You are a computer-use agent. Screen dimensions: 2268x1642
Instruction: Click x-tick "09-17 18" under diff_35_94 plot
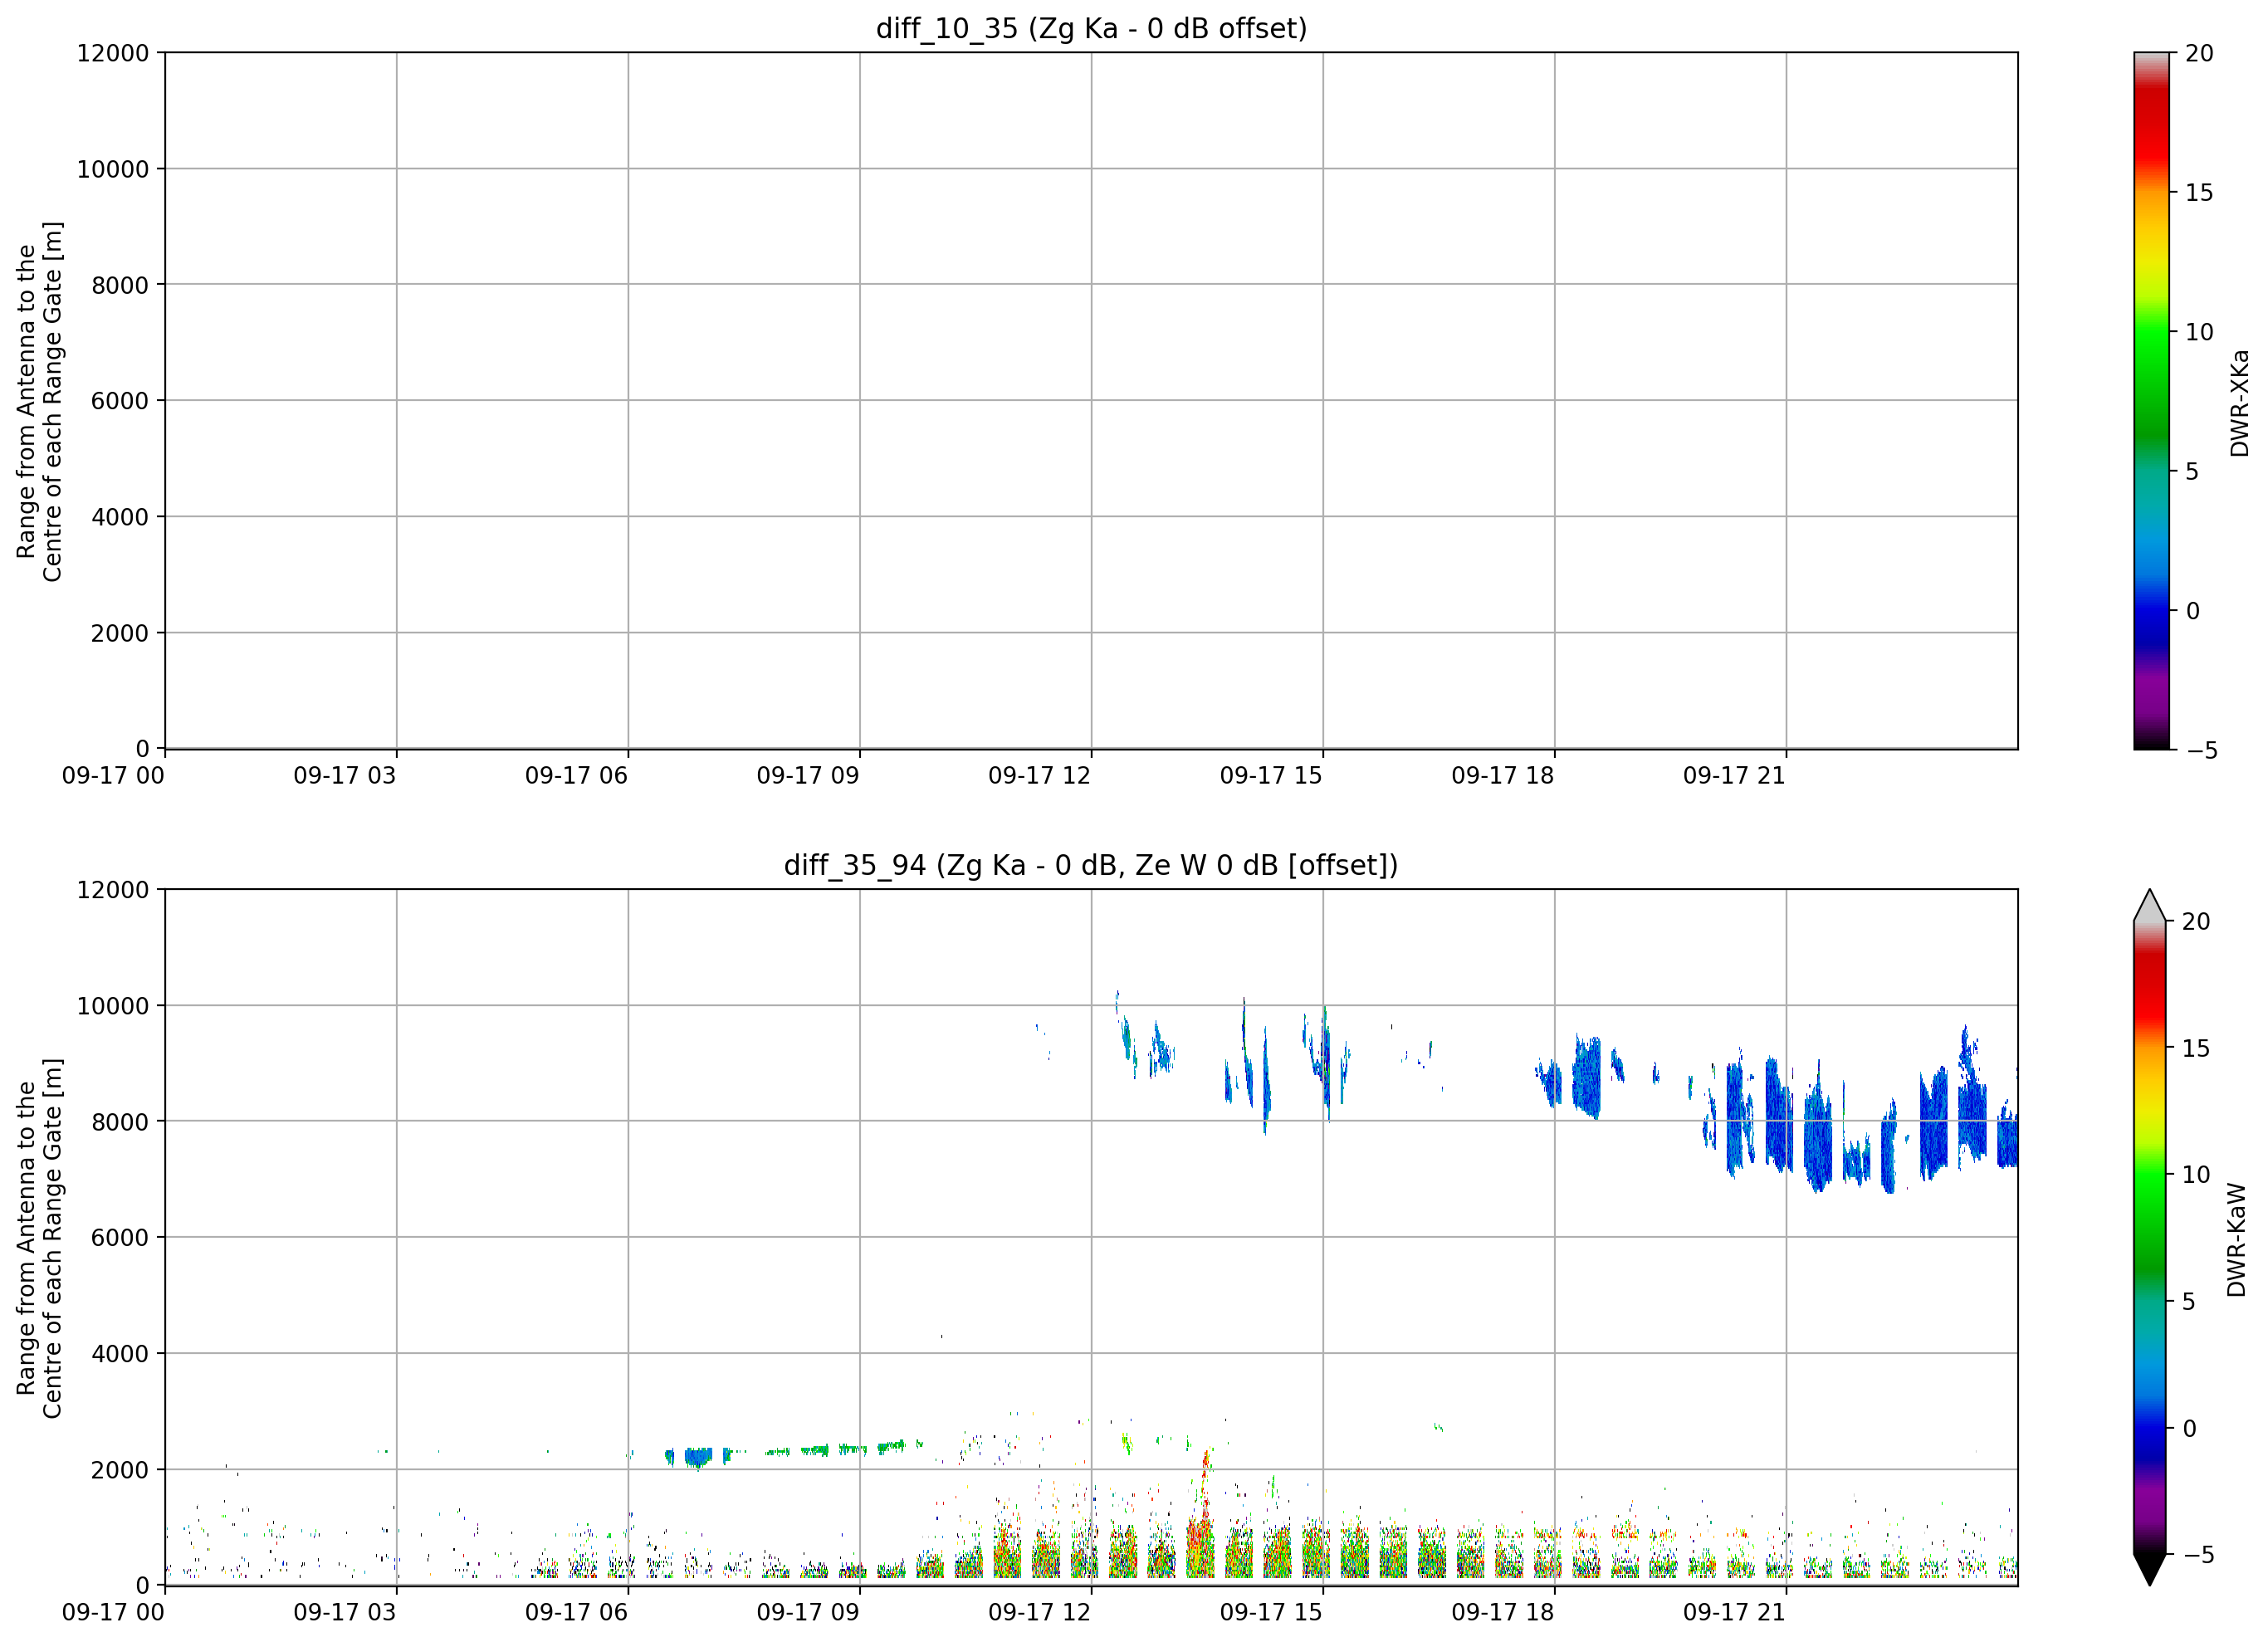click(1503, 1612)
